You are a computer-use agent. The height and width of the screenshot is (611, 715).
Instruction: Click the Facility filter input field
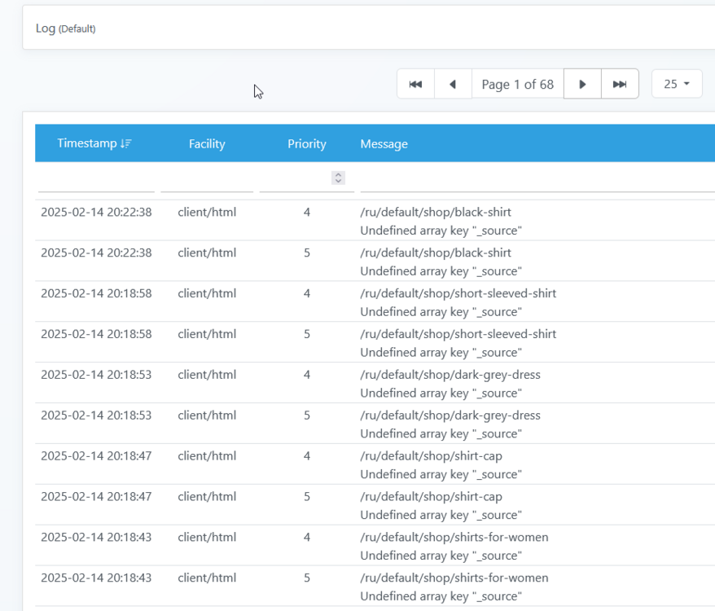click(x=207, y=178)
